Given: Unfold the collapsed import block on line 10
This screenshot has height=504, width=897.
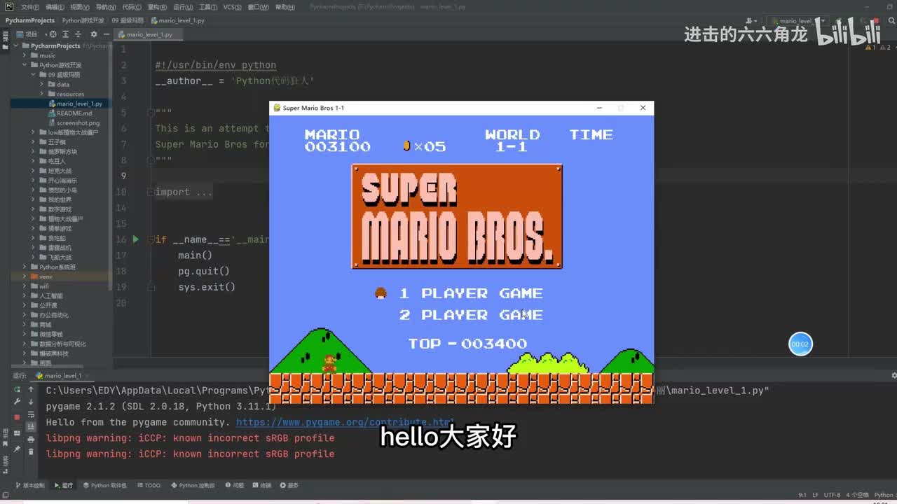Looking at the screenshot, I should [x=150, y=192].
